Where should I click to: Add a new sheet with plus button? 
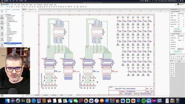pyautogui.click(x=77, y=95)
